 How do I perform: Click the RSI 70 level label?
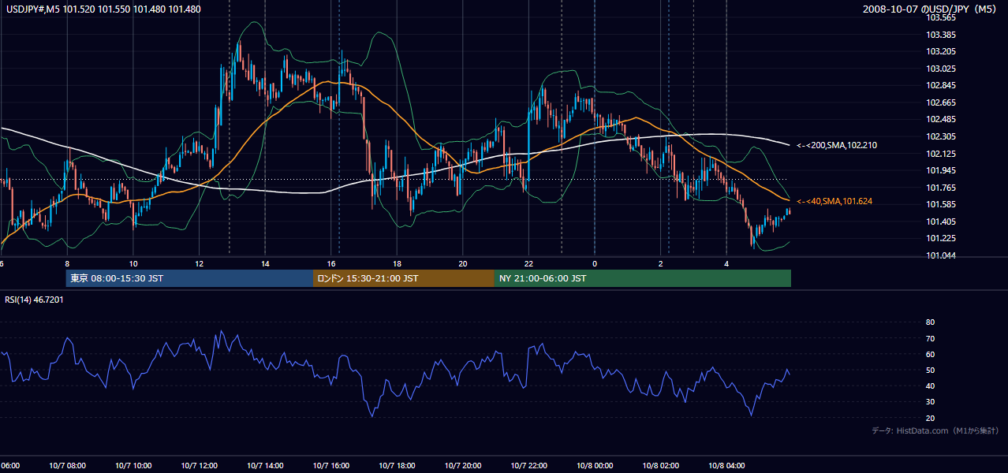(x=930, y=338)
